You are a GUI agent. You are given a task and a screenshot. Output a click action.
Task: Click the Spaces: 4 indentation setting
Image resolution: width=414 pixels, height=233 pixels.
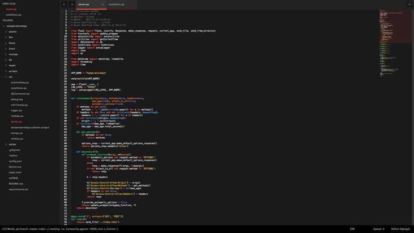point(378,229)
